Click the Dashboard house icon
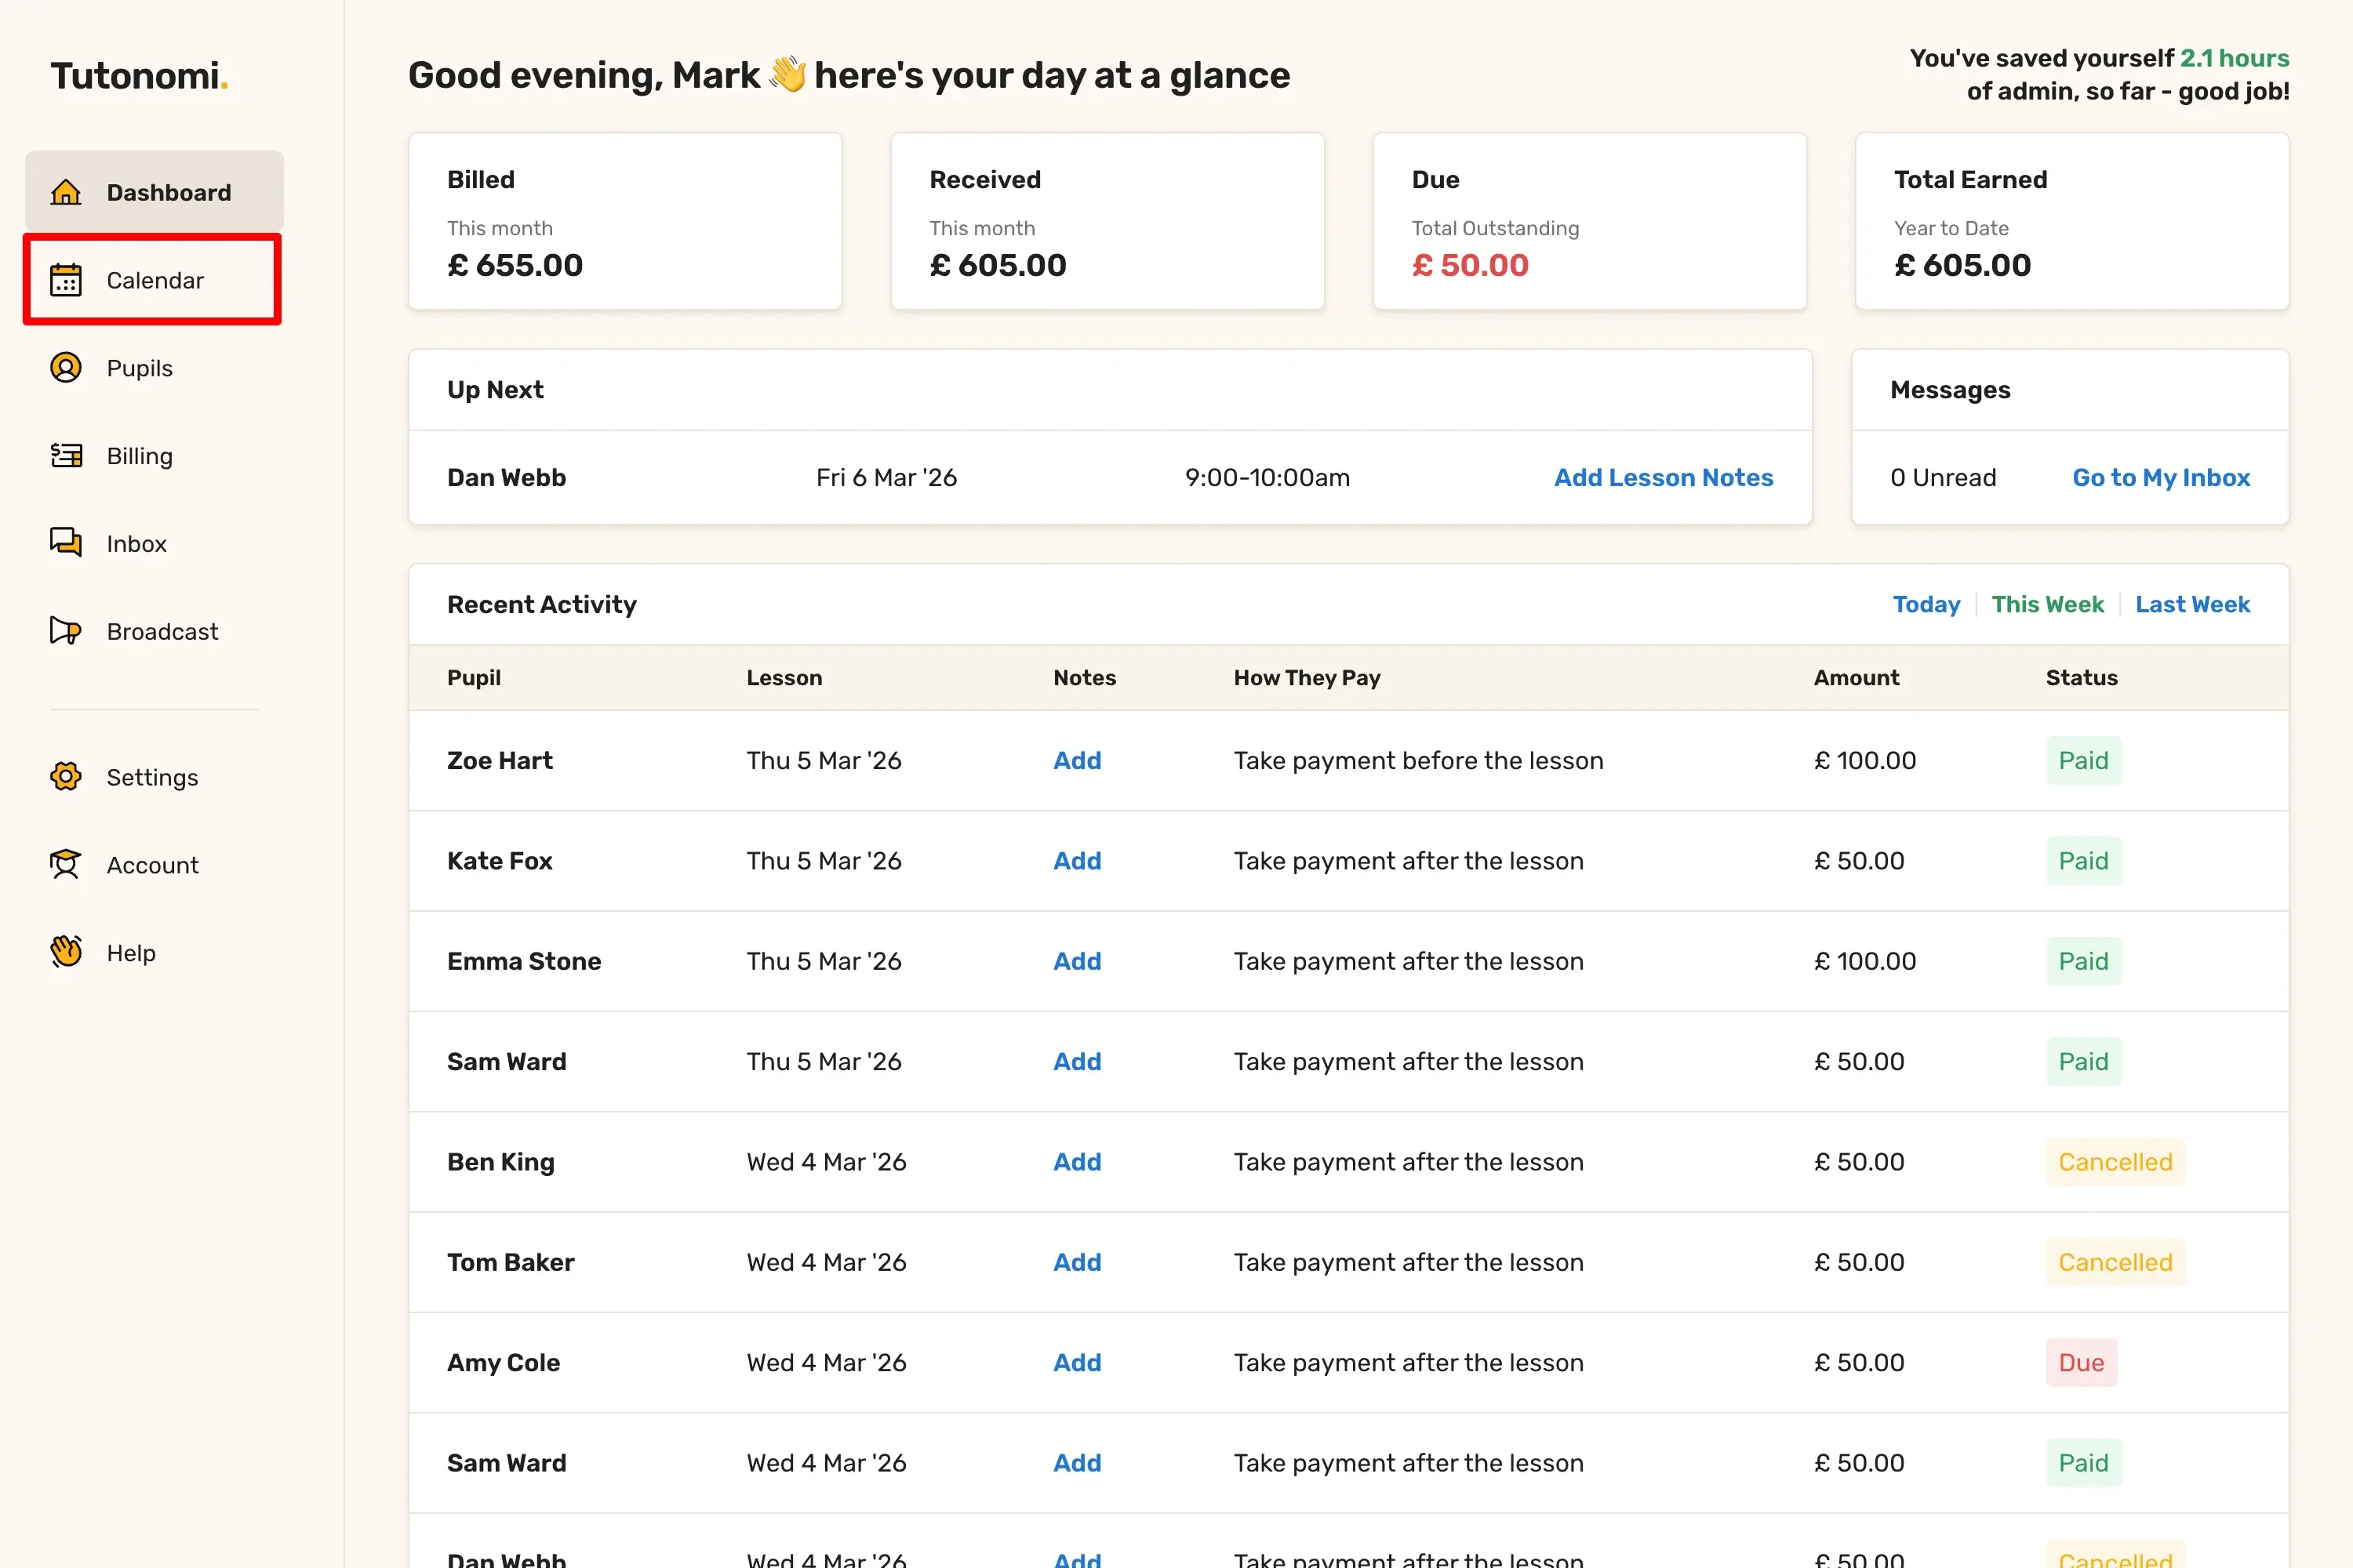The width and height of the screenshot is (2353, 1568). coord(66,192)
